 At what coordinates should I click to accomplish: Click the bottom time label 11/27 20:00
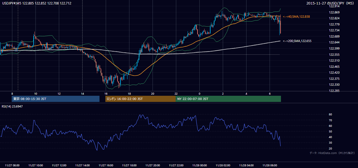[153, 165]
